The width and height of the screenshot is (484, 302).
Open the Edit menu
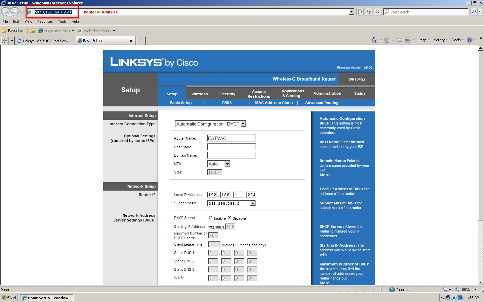point(16,21)
